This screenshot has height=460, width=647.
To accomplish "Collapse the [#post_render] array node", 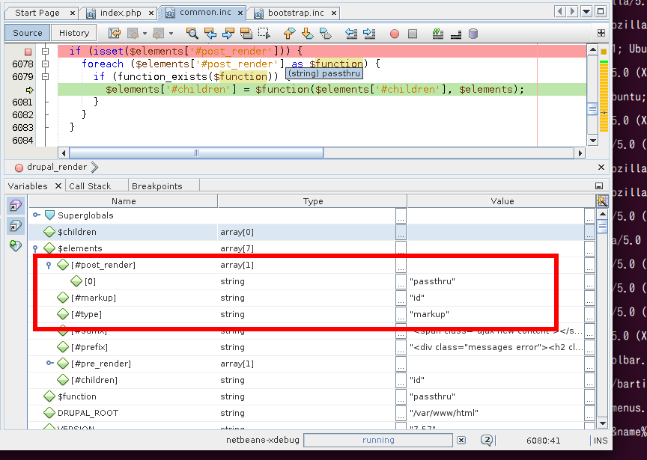I will click(x=49, y=265).
